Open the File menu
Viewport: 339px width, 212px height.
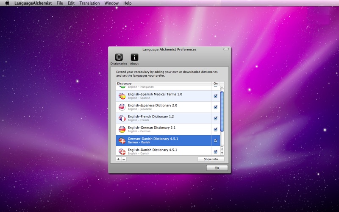click(x=60, y=3)
